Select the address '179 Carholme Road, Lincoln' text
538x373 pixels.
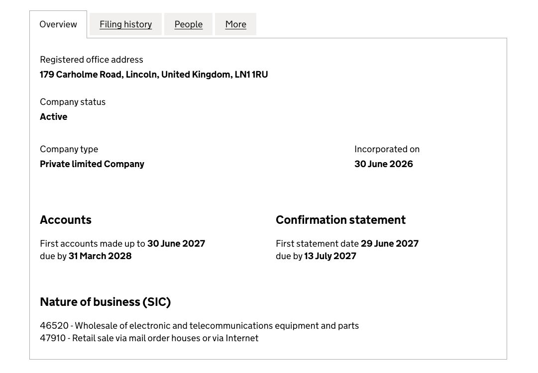click(100, 75)
